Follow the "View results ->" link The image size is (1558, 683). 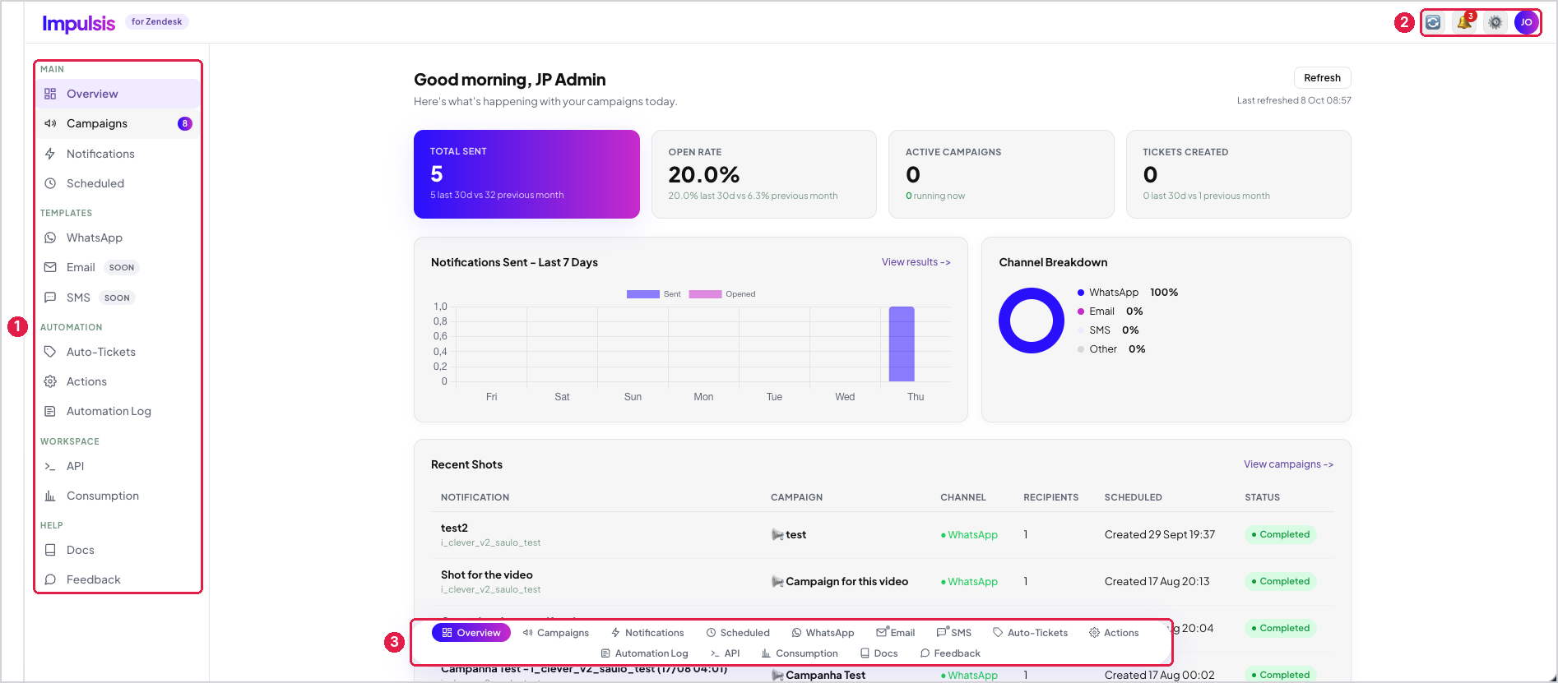pyautogui.click(x=916, y=262)
